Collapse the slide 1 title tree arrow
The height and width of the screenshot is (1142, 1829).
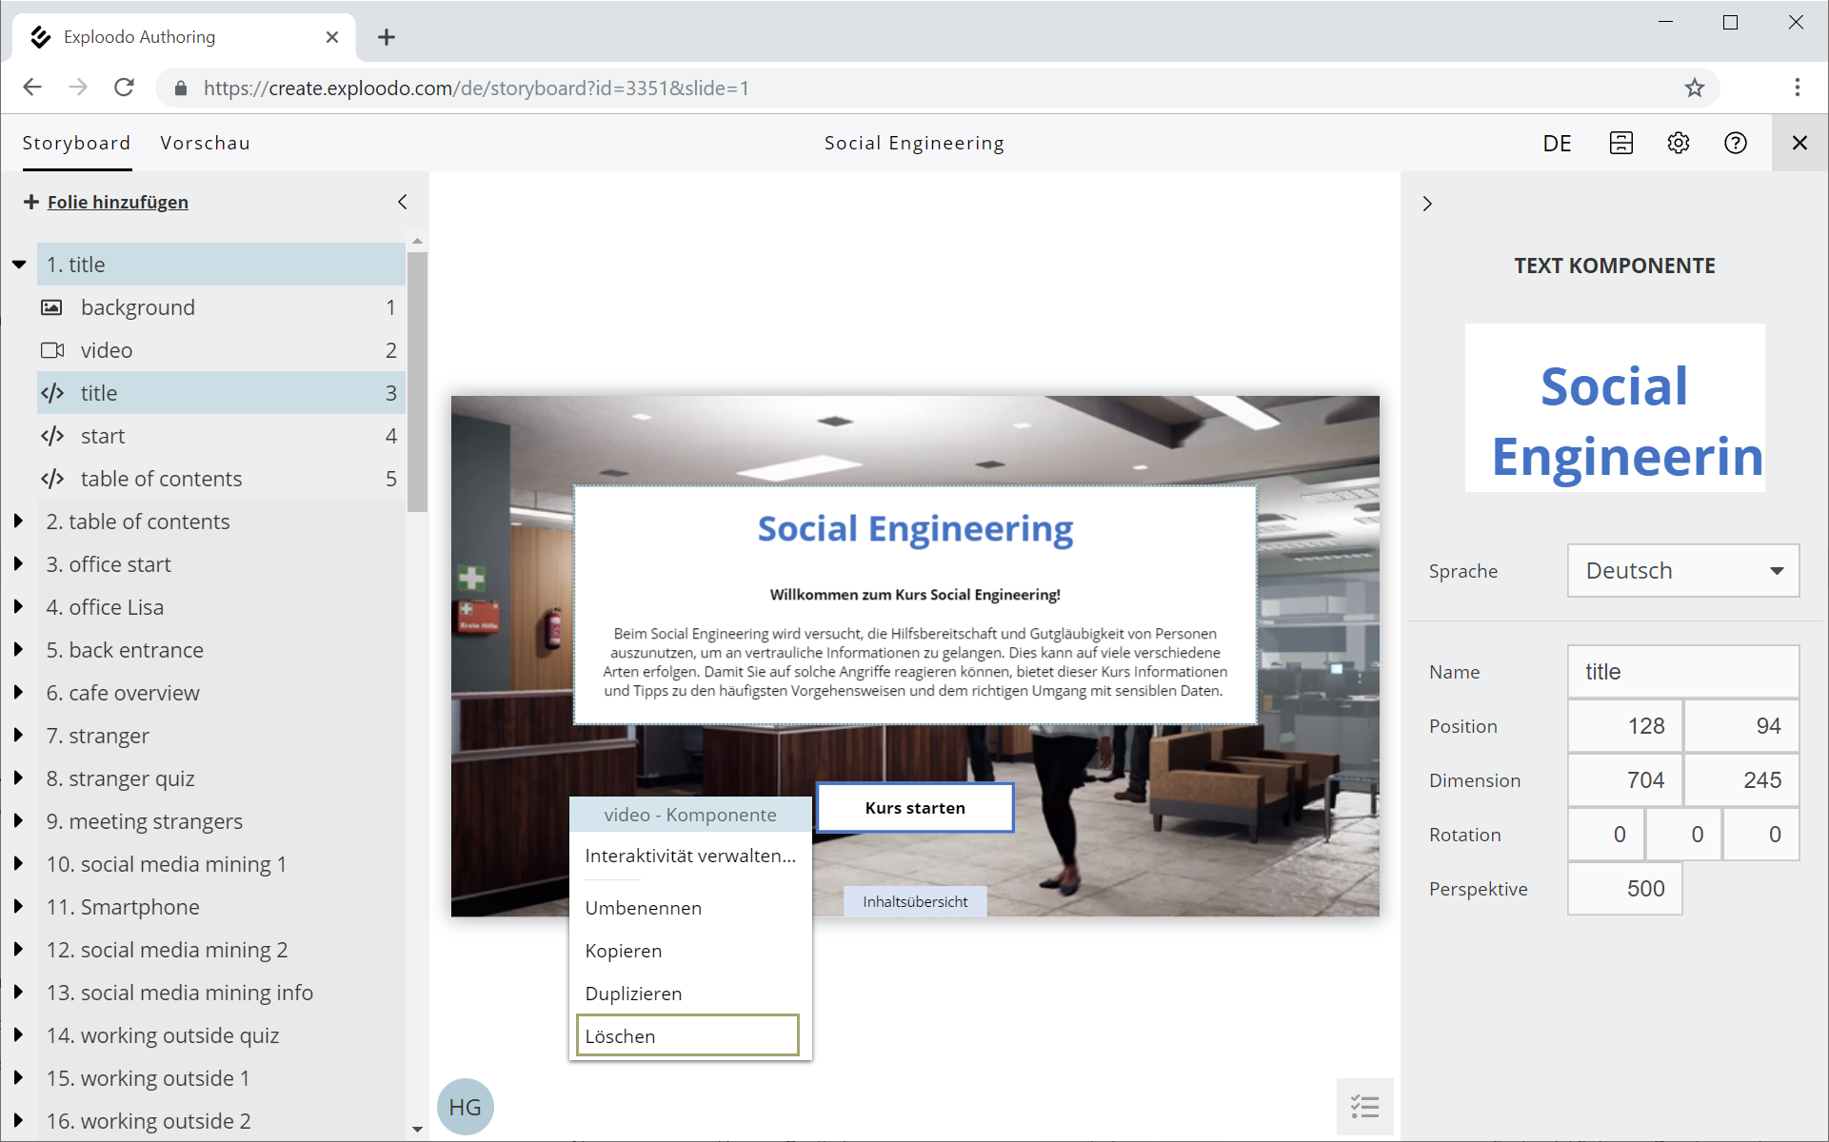coord(19,265)
